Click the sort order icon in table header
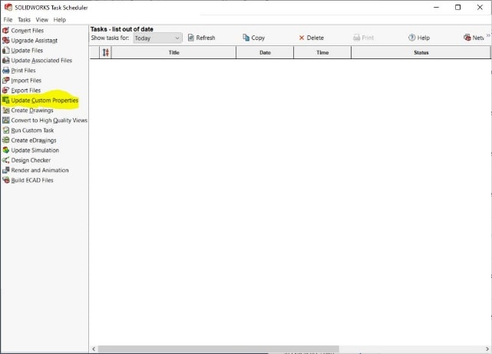Screen dimensions: 492x354 point(106,52)
